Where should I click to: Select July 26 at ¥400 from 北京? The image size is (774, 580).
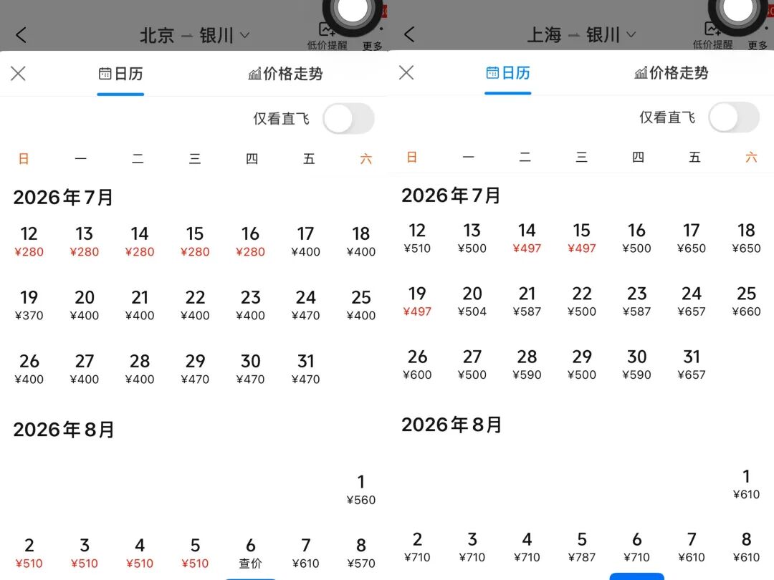(x=29, y=369)
